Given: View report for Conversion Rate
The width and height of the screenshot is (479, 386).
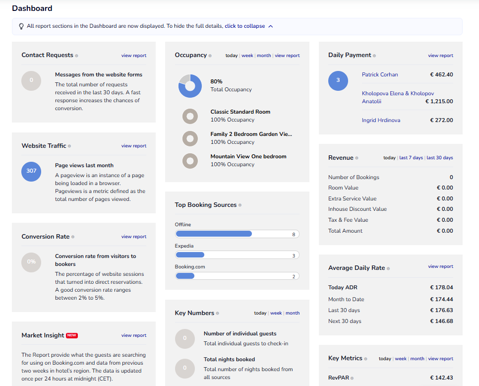Looking at the screenshot, I should (x=133, y=237).
